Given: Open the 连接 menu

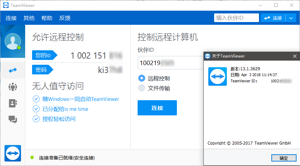Looking at the screenshot, I should coord(11,18).
